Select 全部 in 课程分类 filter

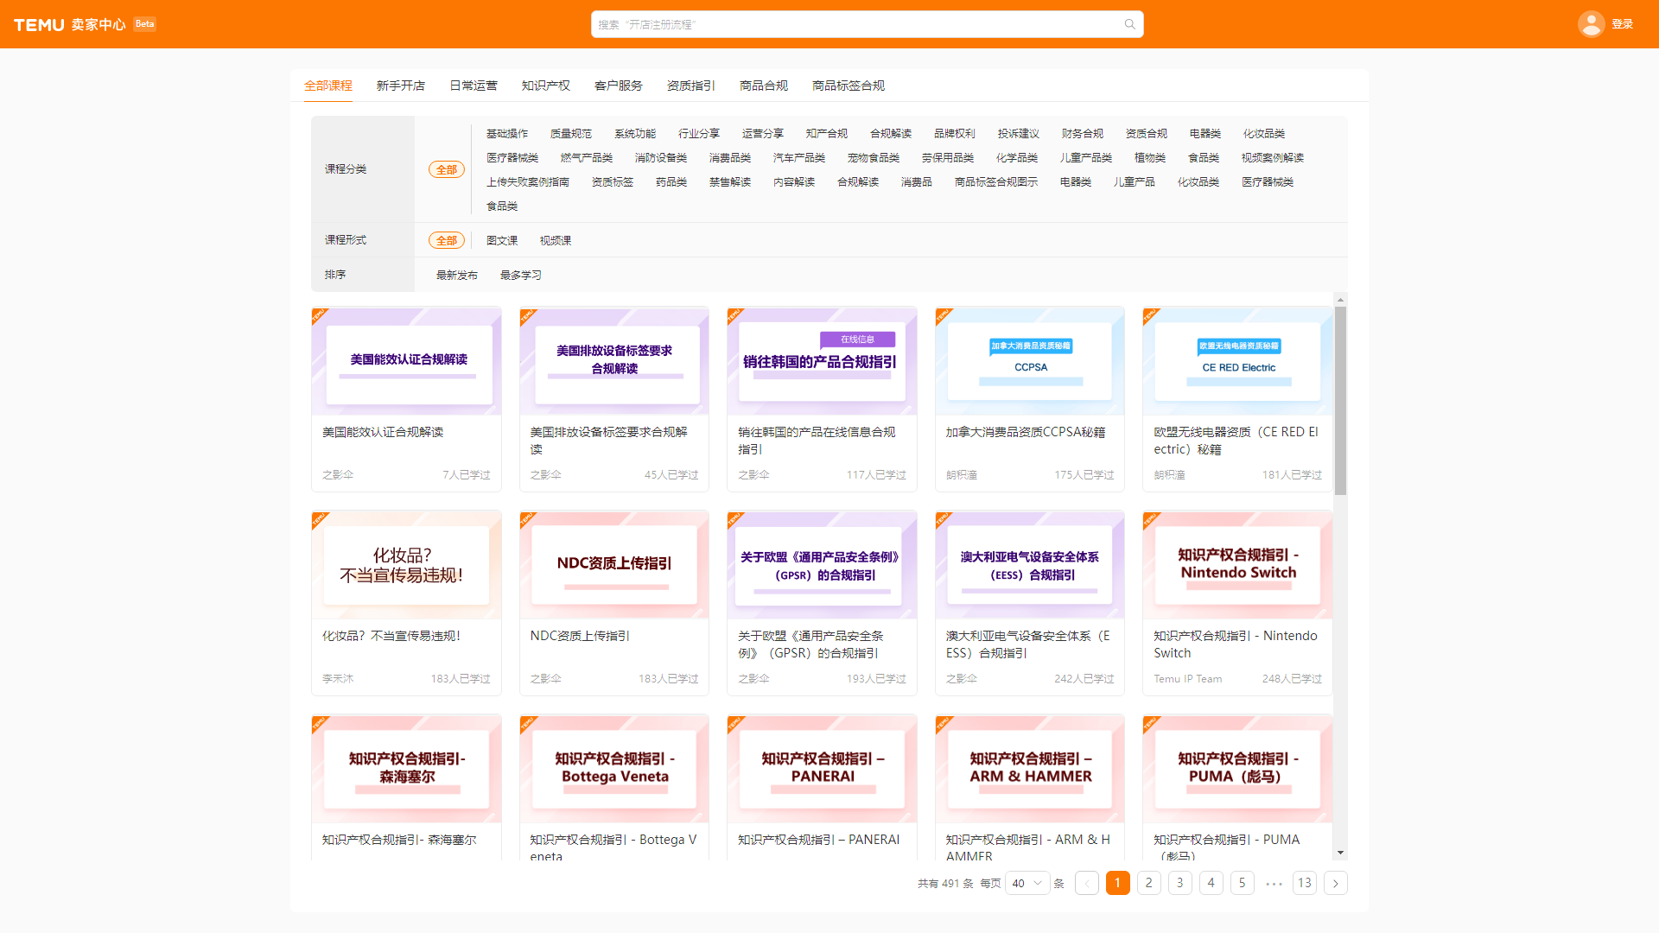click(446, 169)
